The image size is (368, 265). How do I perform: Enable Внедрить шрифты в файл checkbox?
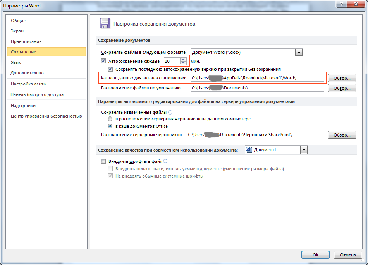pos(103,161)
